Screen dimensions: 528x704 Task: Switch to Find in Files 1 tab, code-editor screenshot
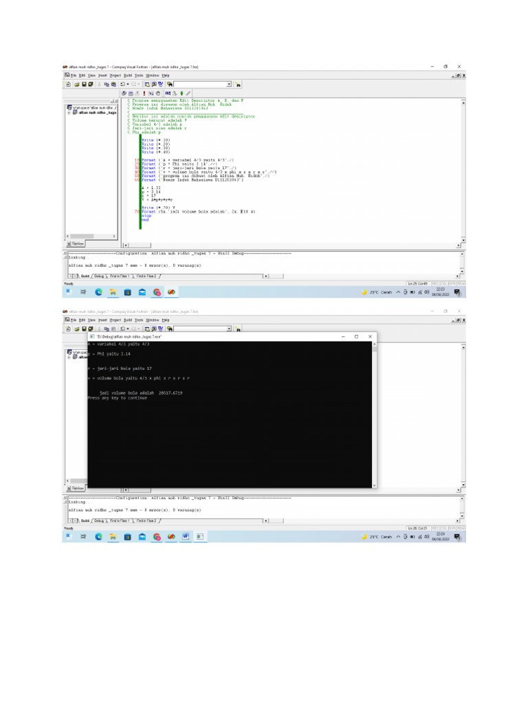pos(120,276)
